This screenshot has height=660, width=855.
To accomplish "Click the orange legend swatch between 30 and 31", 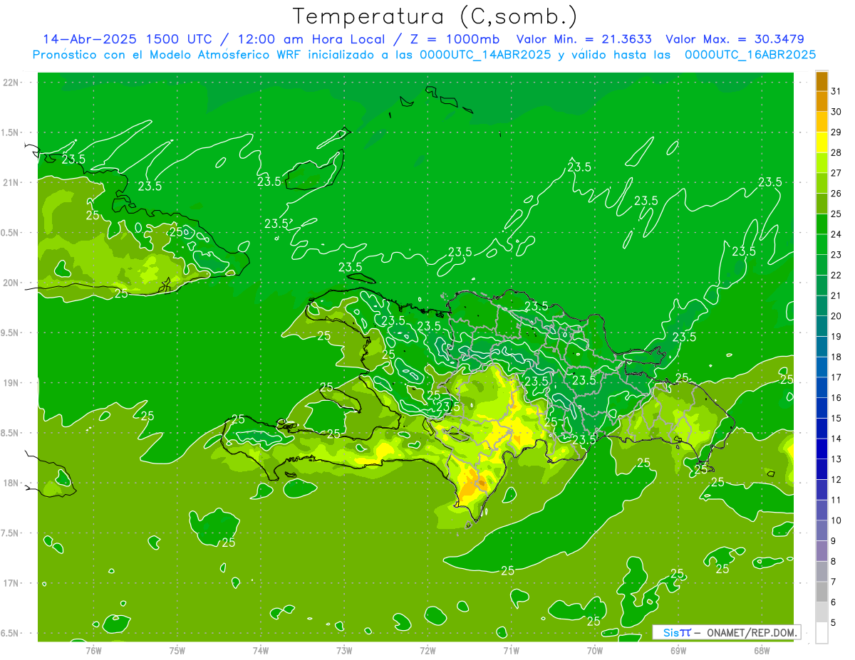I will click(x=822, y=101).
